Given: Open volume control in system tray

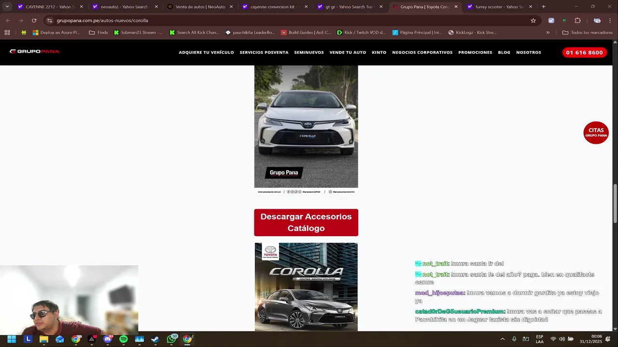Looking at the screenshot, I should click(562, 339).
